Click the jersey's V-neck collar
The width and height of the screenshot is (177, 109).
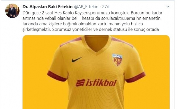point(96,45)
